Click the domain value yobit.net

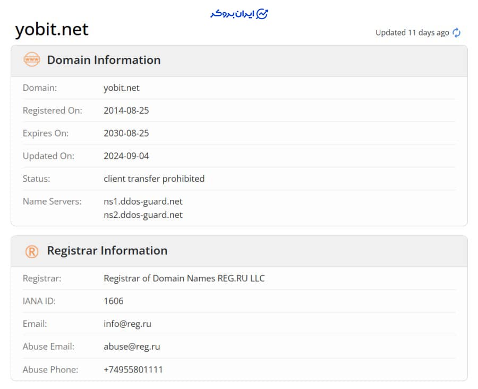(x=121, y=88)
